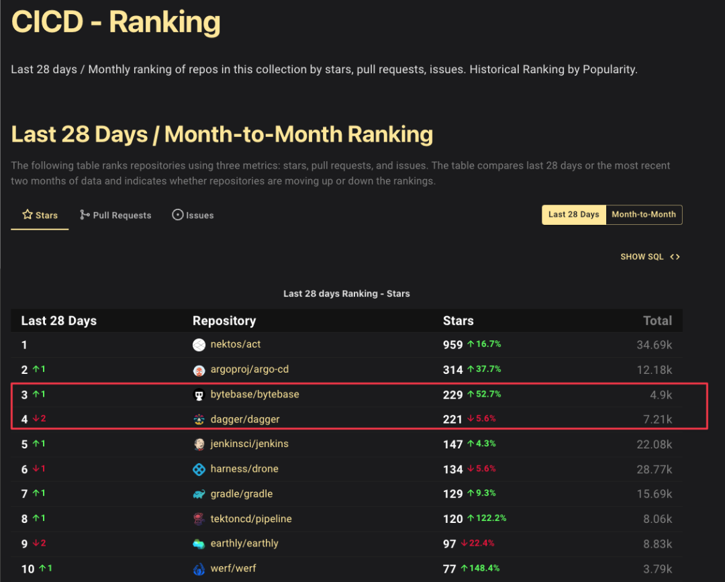Image resolution: width=725 pixels, height=582 pixels.
Task: Click the 3.79k total for werf
Action: 657,569
